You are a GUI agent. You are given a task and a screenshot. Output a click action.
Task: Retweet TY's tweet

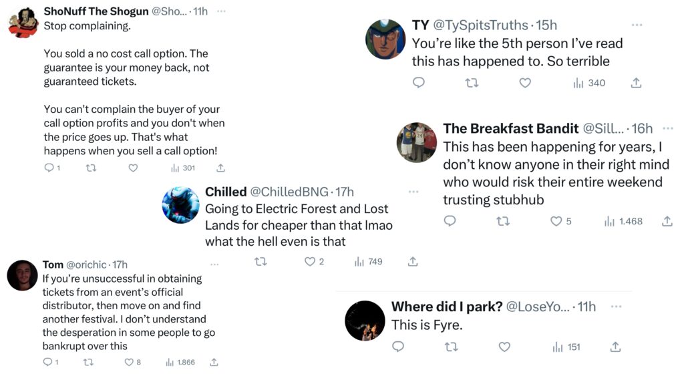(472, 83)
